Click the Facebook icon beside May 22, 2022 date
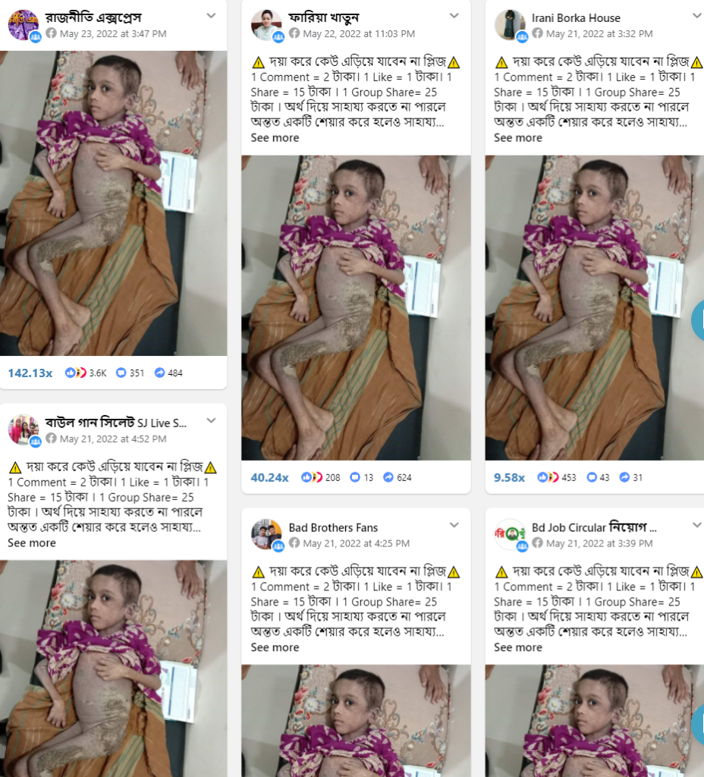 [x=294, y=33]
